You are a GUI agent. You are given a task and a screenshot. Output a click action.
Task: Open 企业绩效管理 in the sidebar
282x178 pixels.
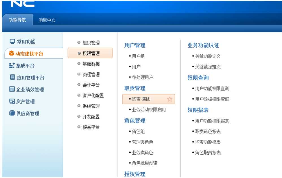tap(30, 90)
